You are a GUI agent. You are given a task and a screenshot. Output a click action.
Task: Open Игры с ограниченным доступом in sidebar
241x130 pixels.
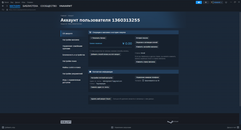coord(73,81)
